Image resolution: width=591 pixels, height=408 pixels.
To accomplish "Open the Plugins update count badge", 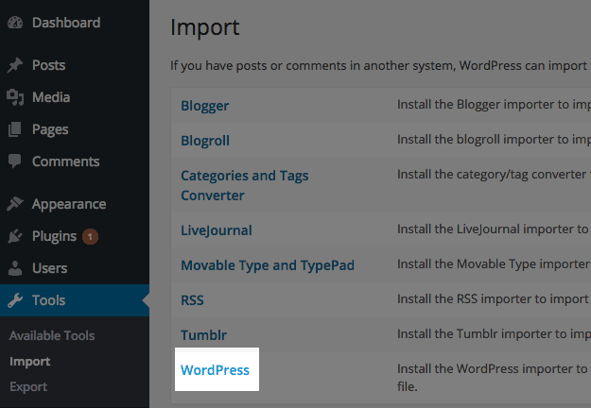I will pos(90,236).
